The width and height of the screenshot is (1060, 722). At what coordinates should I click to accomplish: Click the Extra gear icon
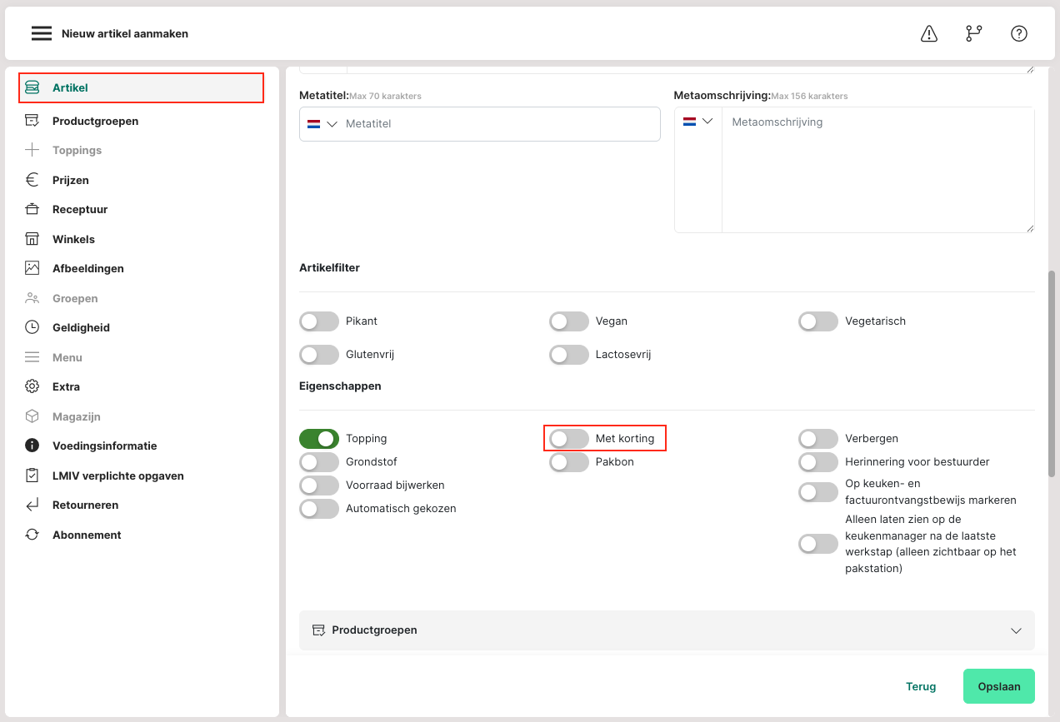coord(32,386)
